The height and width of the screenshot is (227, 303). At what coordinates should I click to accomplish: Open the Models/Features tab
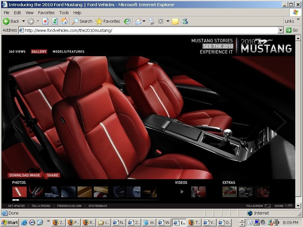click(69, 51)
